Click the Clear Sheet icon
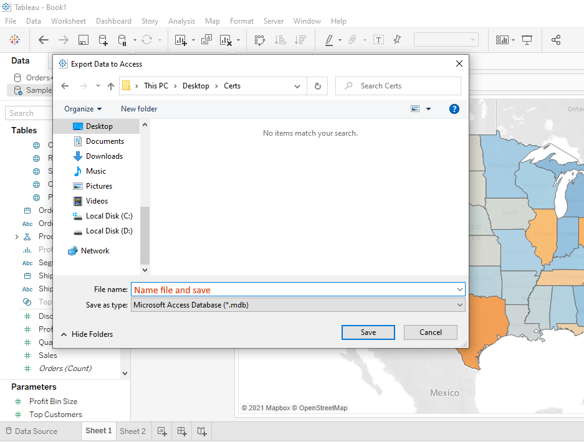This screenshot has height=442, width=584. pyautogui.click(x=226, y=40)
